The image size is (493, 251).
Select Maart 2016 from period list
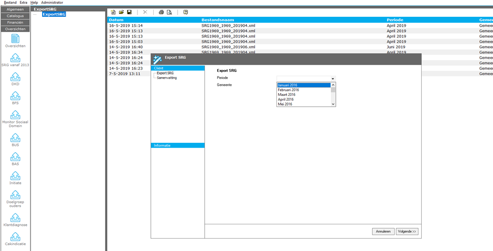[x=287, y=95]
